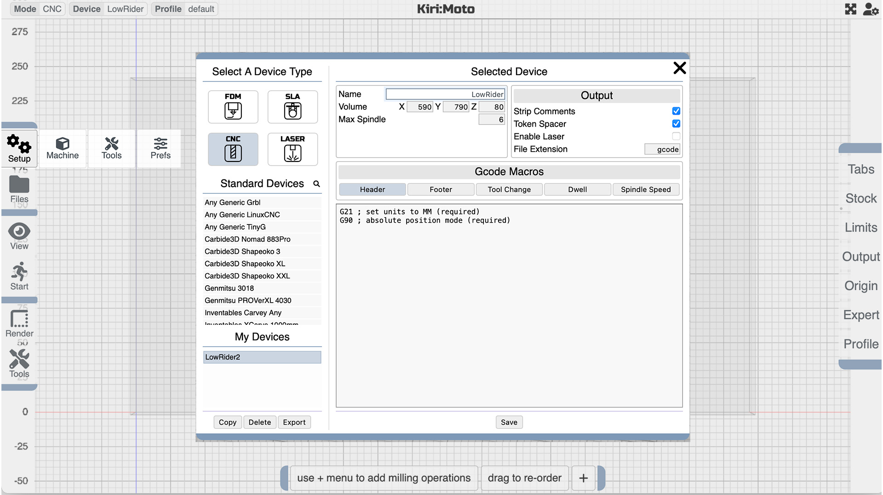Image resolution: width=883 pixels, height=495 pixels.
Task: Save the selected device settings
Action: [509, 422]
